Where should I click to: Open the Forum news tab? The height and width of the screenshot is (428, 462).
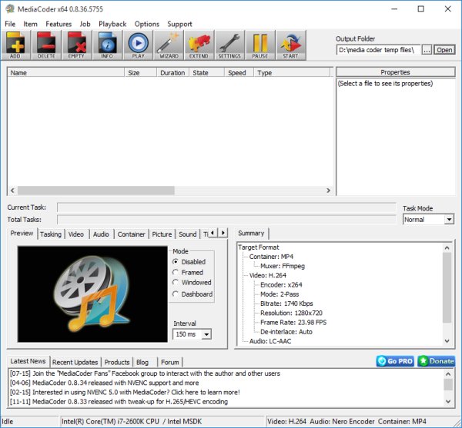pyautogui.click(x=170, y=362)
